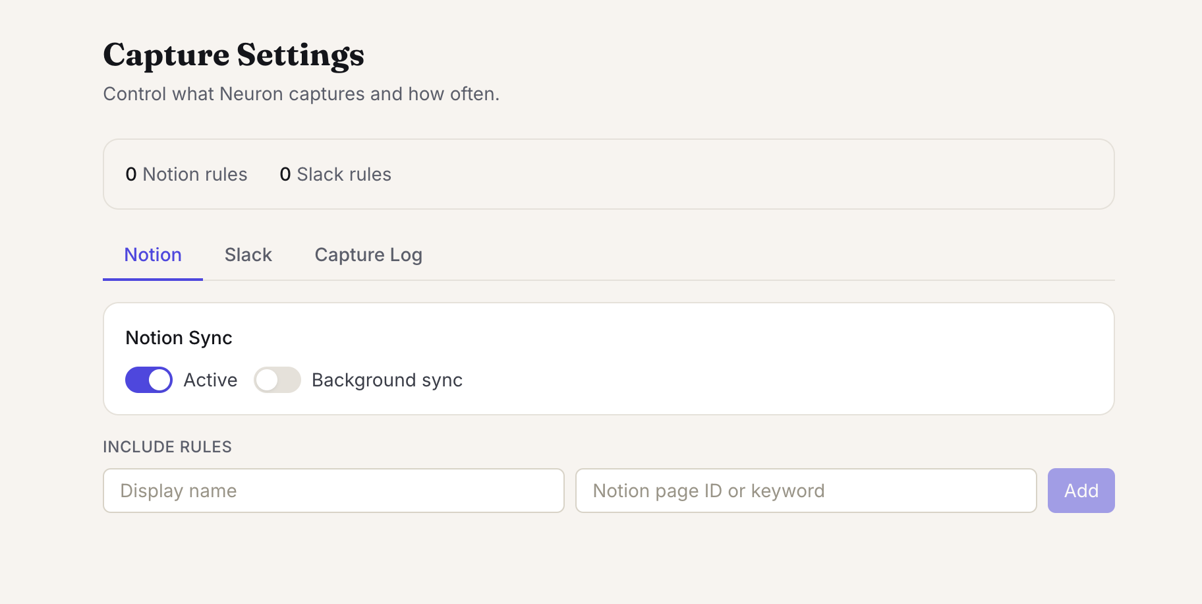Click the '0 Slack rules' counter
The width and height of the screenshot is (1202, 604).
(335, 174)
